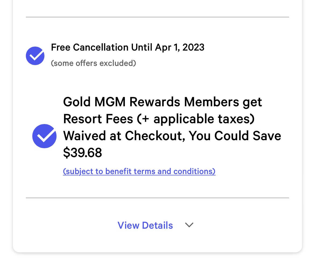This screenshot has height=272, width=309.
Task: Click the "Waived at Checkout, You Could Save" line
Action: [x=172, y=136]
